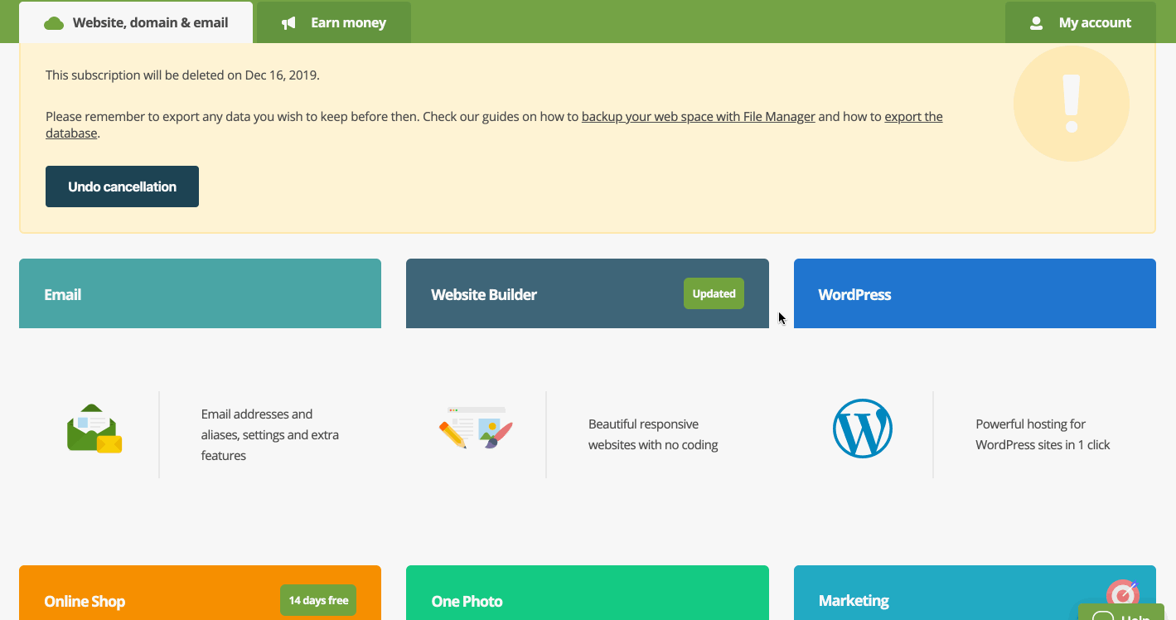
Task: Click the Updated badge on Website Builder
Action: click(714, 293)
